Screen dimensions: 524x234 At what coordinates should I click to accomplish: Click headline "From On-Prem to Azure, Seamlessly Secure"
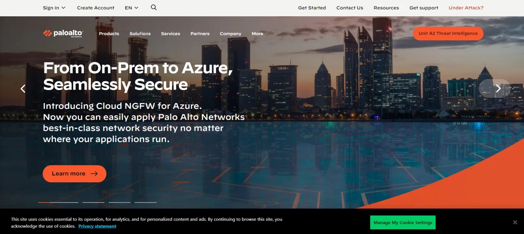138,76
